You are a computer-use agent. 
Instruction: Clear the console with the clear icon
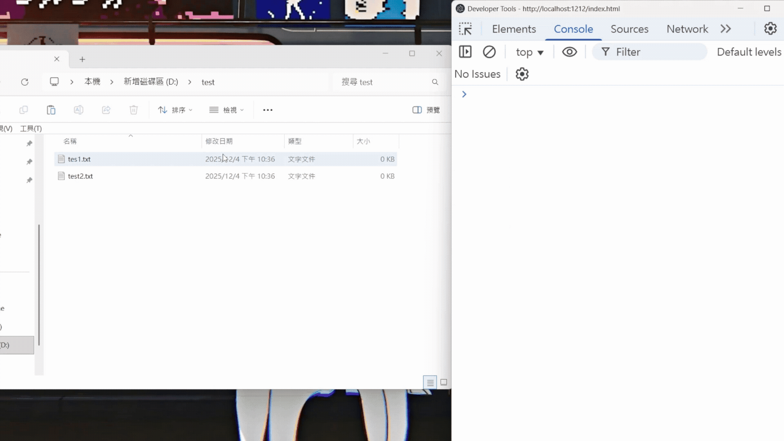tap(489, 52)
